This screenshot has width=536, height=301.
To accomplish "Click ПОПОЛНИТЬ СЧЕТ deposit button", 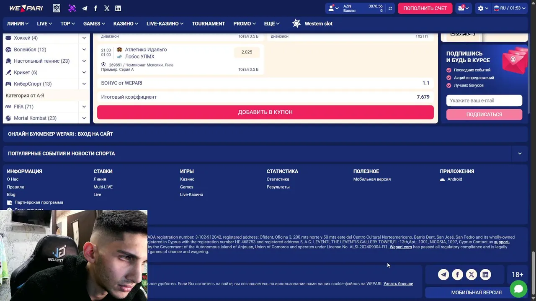I will point(425,8).
